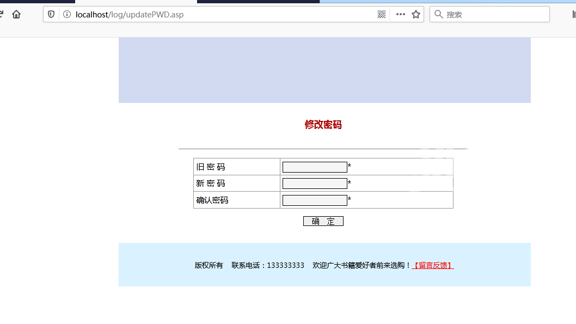The width and height of the screenshot is (576, 324).
Task: Click the 旧密码 input field
Action: point(315,167)
